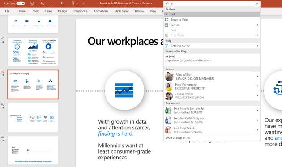Open the File tab
The image size is (282, 167).
7,11
